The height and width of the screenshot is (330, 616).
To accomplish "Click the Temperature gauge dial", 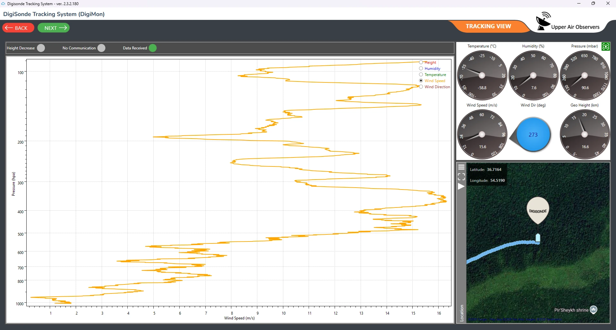I will pos(482,75).
